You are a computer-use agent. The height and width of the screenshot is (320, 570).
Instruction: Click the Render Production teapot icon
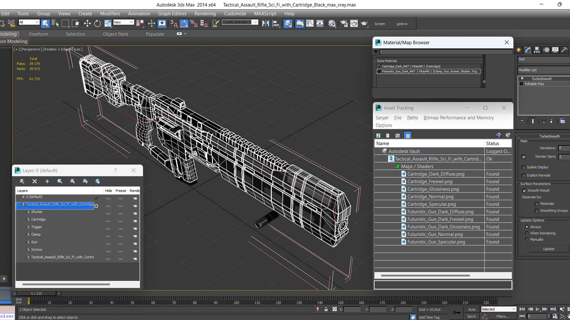tap(364, 23)
